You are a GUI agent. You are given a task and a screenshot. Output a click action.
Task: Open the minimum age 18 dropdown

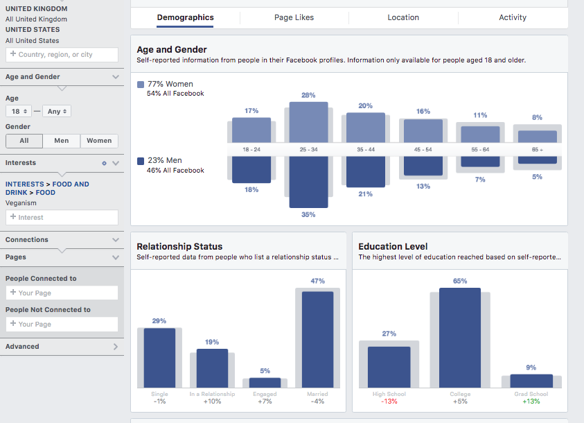19,111
